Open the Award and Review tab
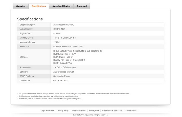Image resolution: width=182 pixels, height=117 pixels. tap(61, 6)
